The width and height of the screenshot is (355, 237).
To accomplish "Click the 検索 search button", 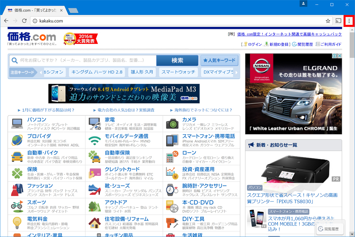I will click(x=177, y=60).
